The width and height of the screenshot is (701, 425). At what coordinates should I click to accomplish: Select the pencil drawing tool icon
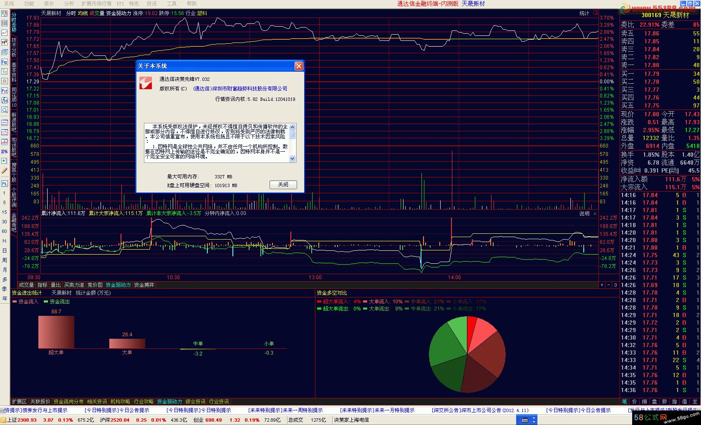(5, 170)
